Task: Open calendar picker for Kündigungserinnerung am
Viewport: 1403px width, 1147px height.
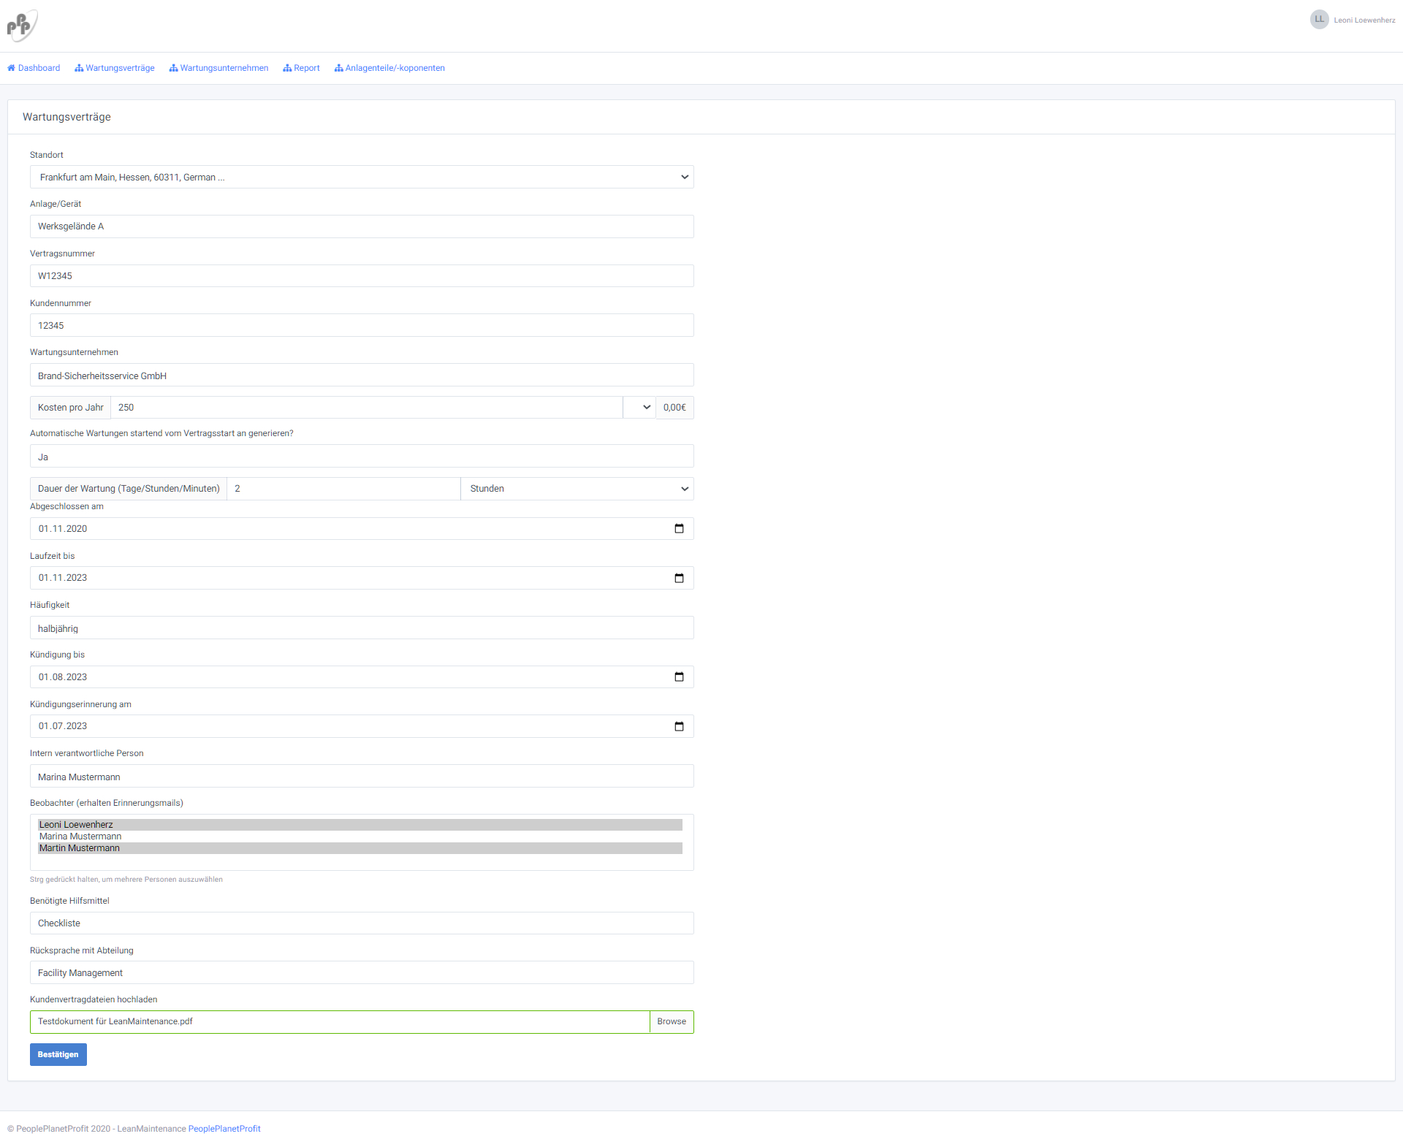Action: [x=679, y=726]
